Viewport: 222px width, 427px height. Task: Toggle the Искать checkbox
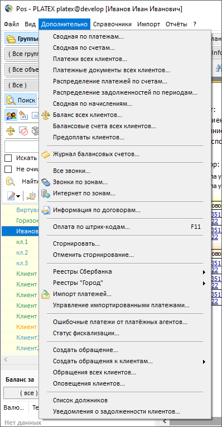tap(8, 158)
